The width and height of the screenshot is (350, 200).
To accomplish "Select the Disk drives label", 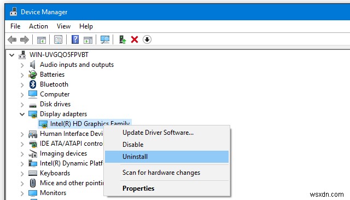I will click(x=55, y=104).
